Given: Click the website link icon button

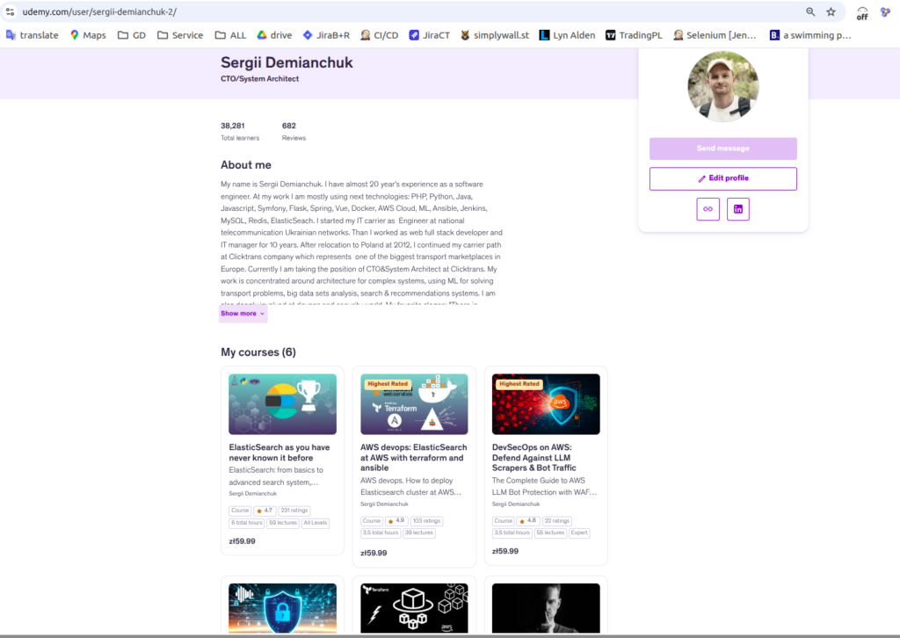Looking at the screenshot, I should pyautogui.click(x=708, y=209).
